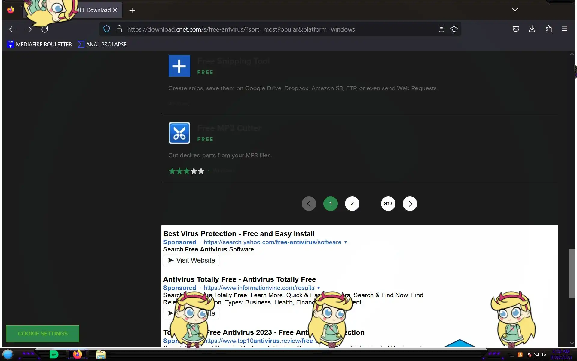Go to results page 2
Screen dimensions: 577x361
(x=352, y=204)
